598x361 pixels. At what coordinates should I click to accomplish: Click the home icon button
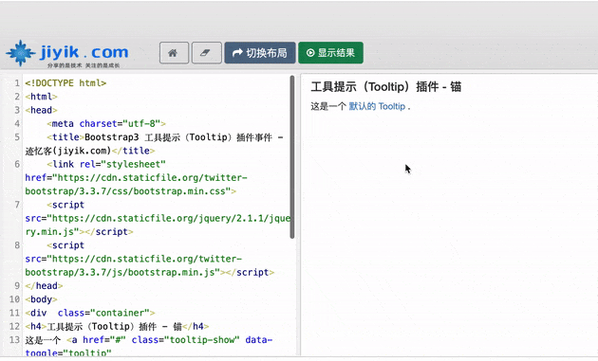[x=174, y=52]
